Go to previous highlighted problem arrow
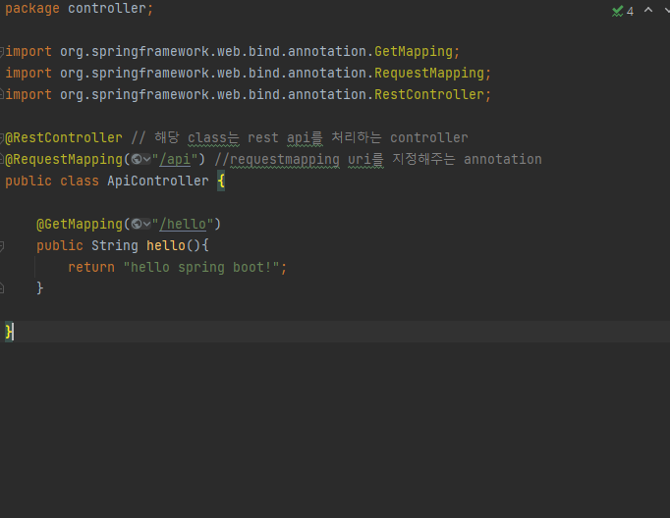The height and width of the screenshot is (518, 670). pos(647,10)
